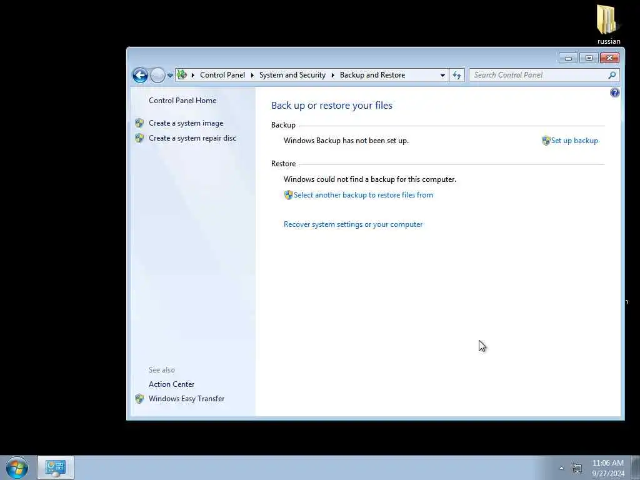This screenshot has height=480, width=640.
Task: Open the Windows Start orb
Action: pos(17,467)
